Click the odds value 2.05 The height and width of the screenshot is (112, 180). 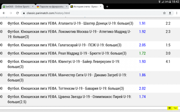tap(142, 45)
